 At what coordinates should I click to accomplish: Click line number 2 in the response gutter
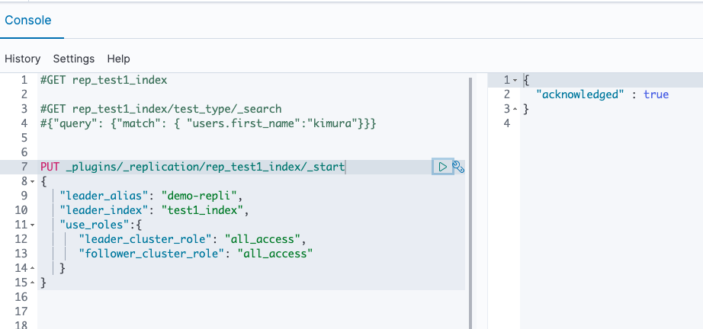click(507, 95)
